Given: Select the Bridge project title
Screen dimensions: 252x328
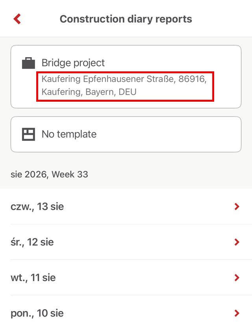Looking at the screenshot, I should point(73,63).
